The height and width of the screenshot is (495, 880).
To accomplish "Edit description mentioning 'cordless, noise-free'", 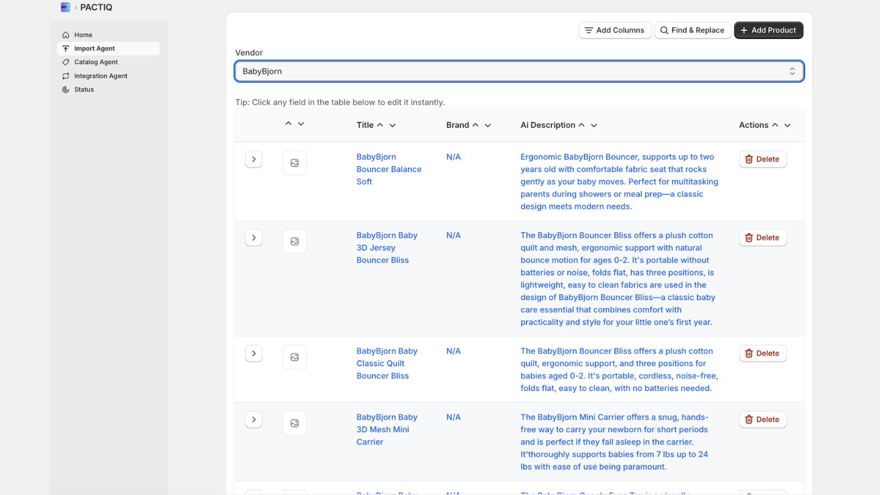I will 619,370.
